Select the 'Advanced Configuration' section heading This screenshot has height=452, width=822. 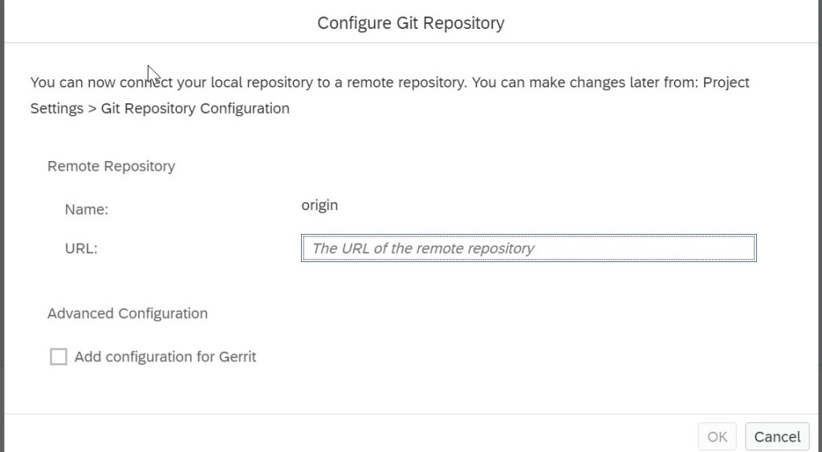127,313
